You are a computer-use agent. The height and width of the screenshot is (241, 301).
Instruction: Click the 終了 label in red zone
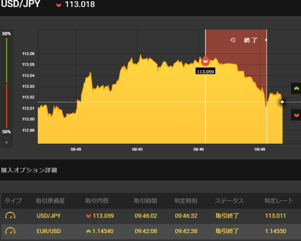251,40
